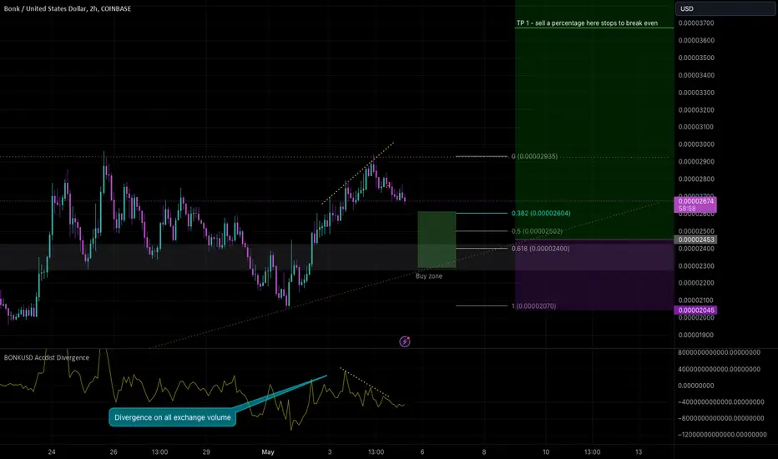Click the 0.5 (0.00002502) Fibonacci level
This screenshot has width=778, height=459.
[537, 231]
